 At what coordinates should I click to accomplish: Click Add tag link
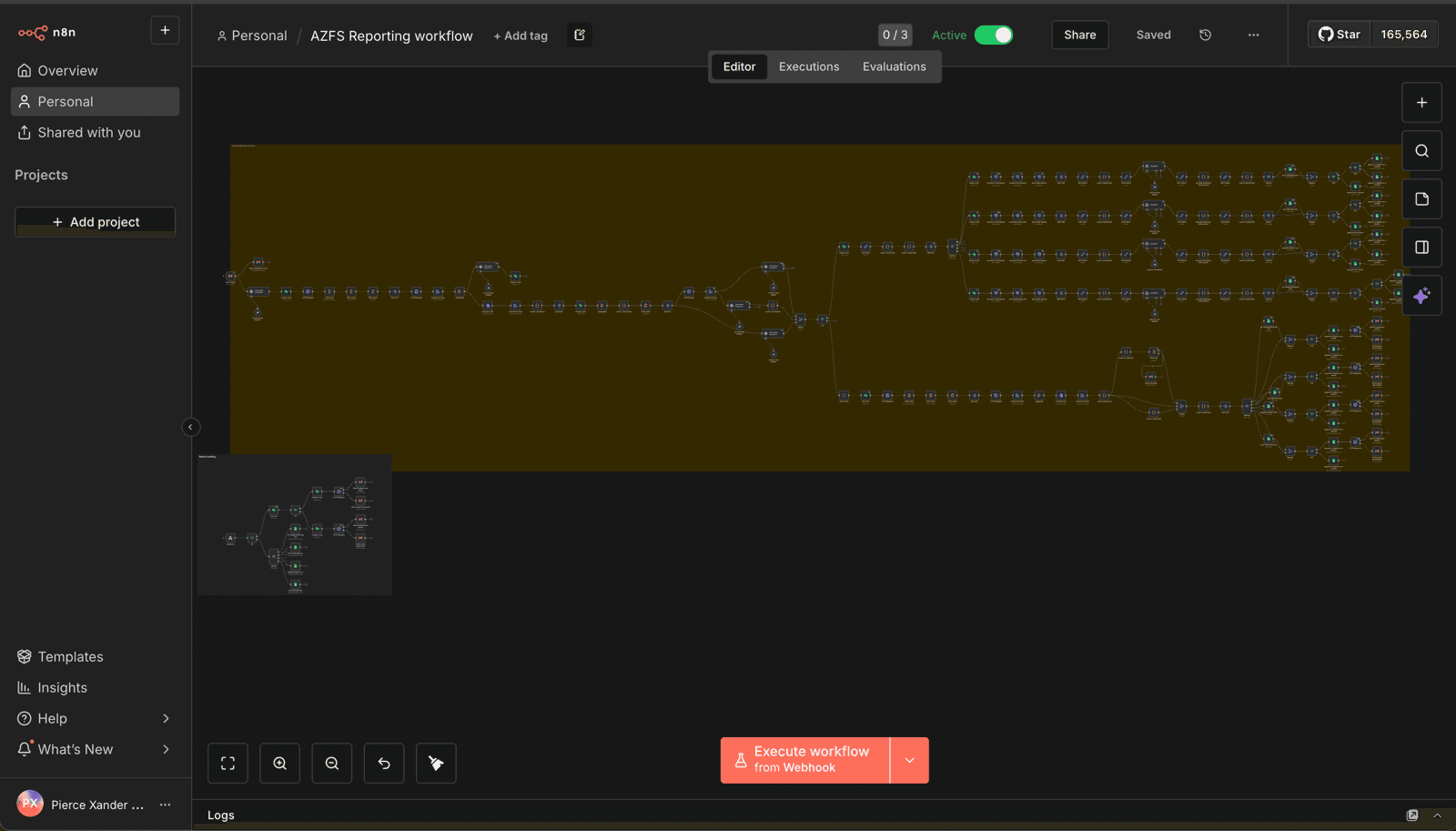[521, 35]
